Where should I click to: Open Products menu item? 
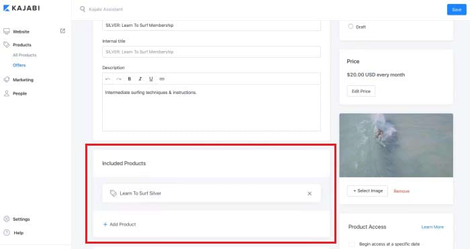point(22,45)
